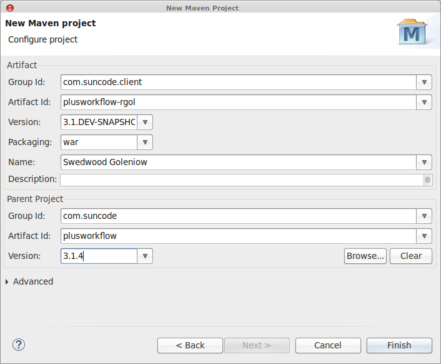This screenshot has height=364, width=441.
Task: Focus the parent plusworkflow Artifact Id field
Action: (239, 236)
